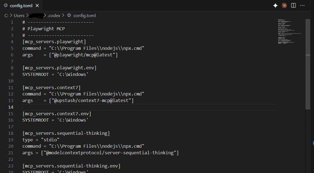Image resolution: width=314 pixels, height=173 pixels.
Task: Open the orange Claude starburst icon
Action: point(284,5)
